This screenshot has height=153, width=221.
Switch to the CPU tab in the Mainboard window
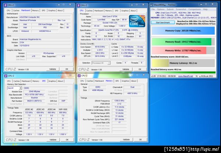[x=8, y=11]
